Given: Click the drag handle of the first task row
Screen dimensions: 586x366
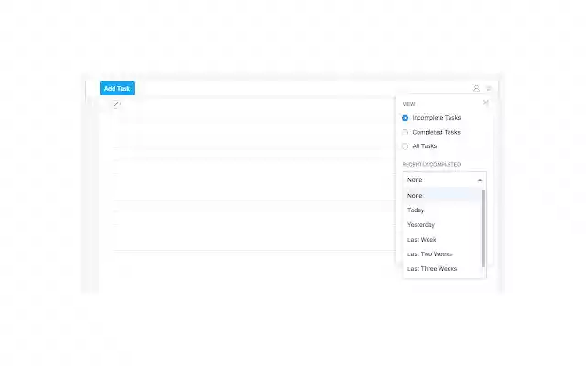Looking at the screenshot, I should [x=92, y=104].
